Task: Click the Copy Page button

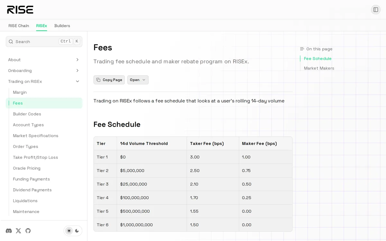Action: pyautogui.click(x=109, y=80)
